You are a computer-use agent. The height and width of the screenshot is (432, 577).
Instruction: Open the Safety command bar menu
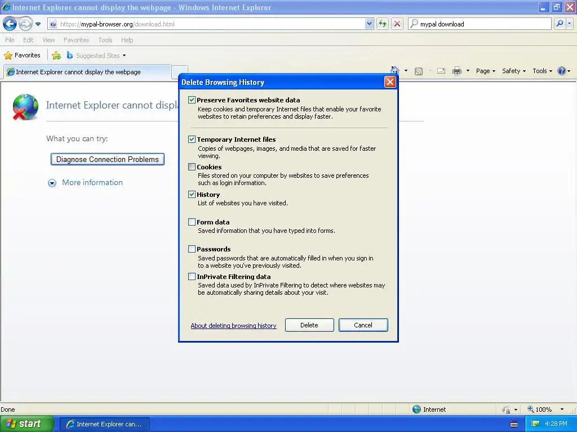coord(514,71)
